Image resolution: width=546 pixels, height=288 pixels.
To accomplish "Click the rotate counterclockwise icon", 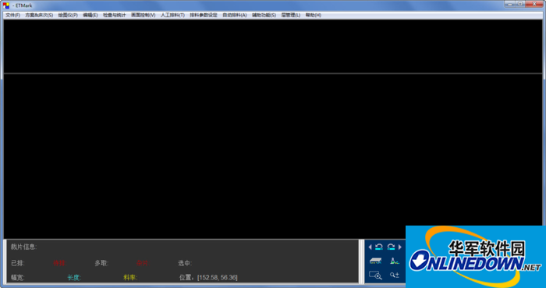I will click(x=379, y=247).
